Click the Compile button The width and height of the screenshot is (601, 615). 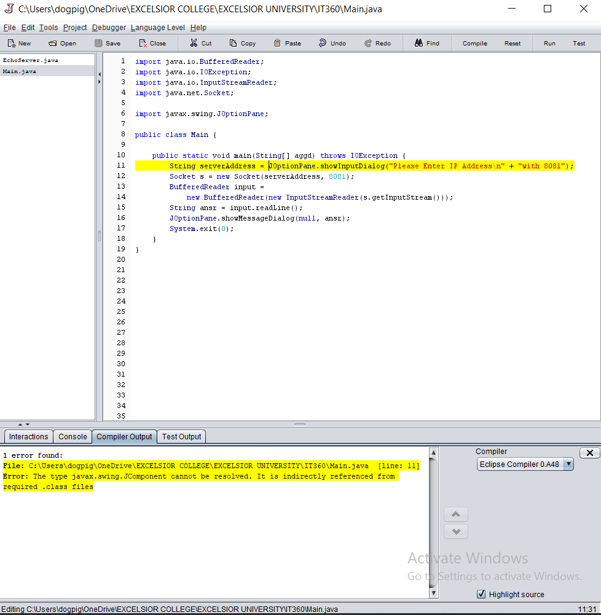point(474,43)
